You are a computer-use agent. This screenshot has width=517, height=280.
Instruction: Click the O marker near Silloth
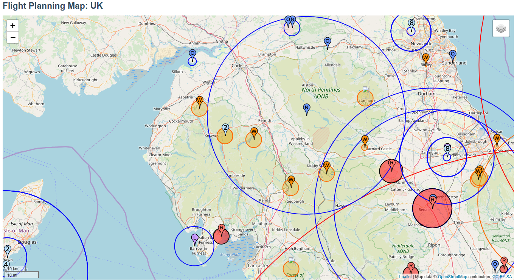[193, 55]
